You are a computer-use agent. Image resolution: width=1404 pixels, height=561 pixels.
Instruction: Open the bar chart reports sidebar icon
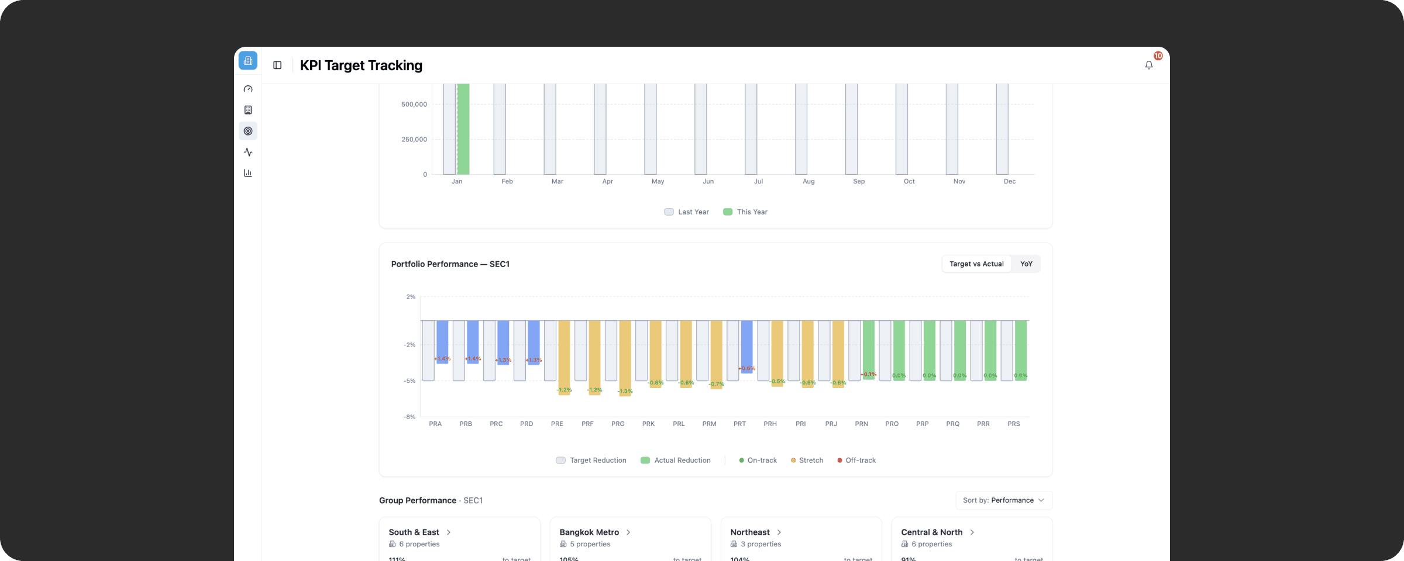[248, 173]
